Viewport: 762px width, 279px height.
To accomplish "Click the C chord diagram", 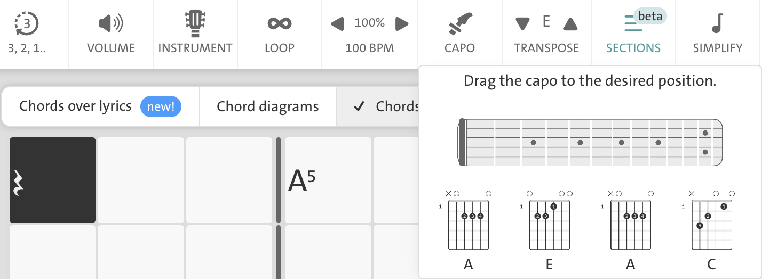I will click(711, 226).
